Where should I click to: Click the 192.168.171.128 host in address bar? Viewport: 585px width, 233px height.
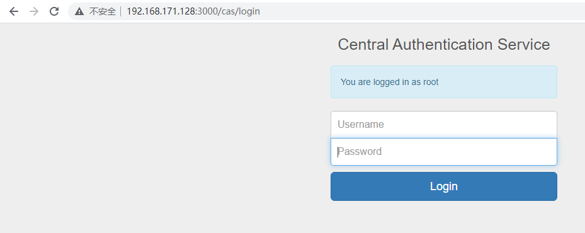pyautogui.click(x=161, y=11)
